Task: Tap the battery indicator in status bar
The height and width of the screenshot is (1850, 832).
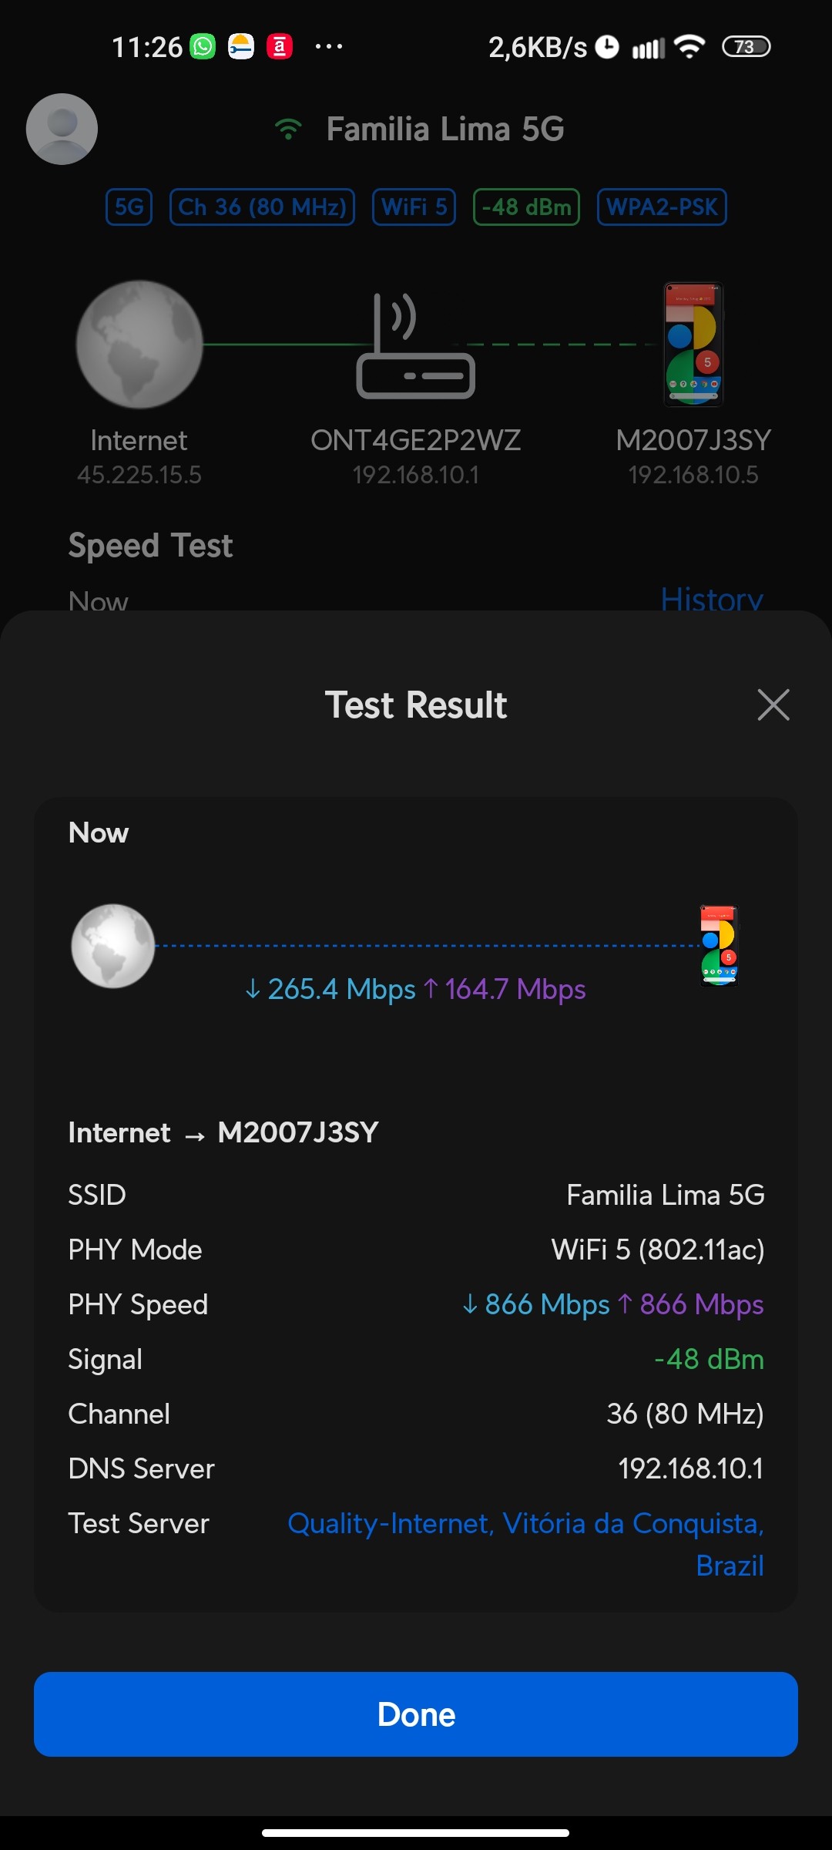Action: point(746,47)
